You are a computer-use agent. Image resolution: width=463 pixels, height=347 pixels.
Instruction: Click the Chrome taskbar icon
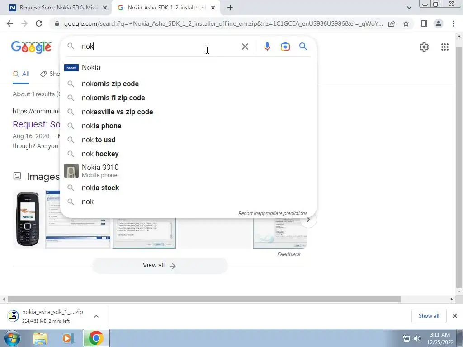(x=96, y=338)
